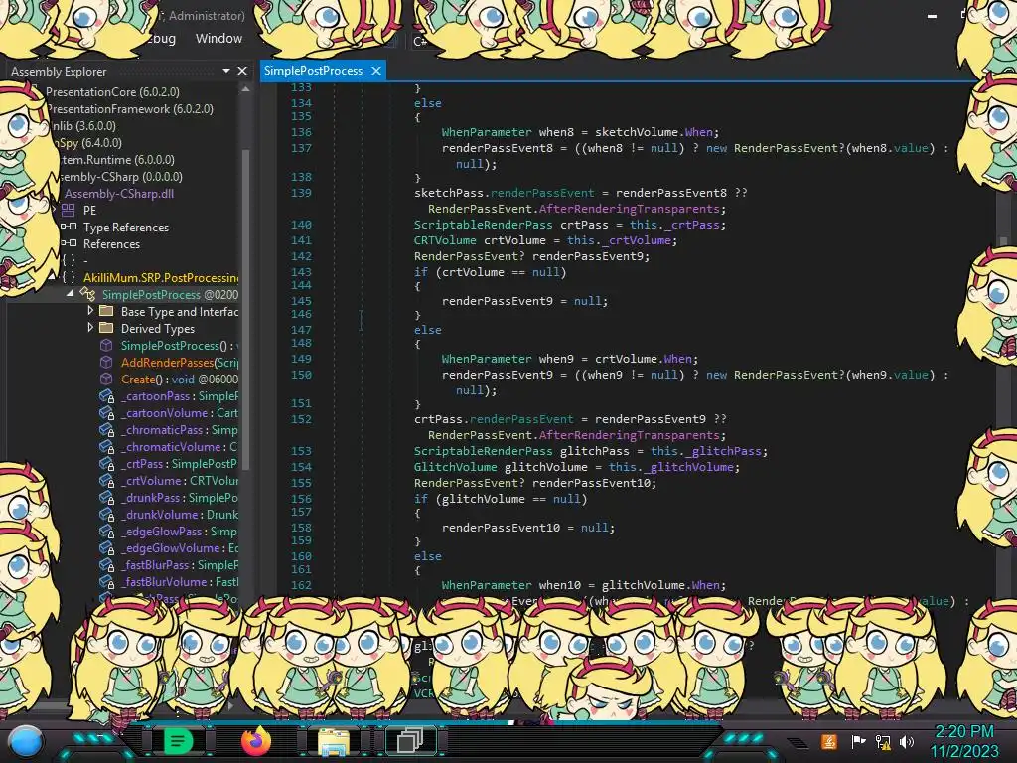
Task: Launch Firefox from the taskbar
Action: point(255,740)
